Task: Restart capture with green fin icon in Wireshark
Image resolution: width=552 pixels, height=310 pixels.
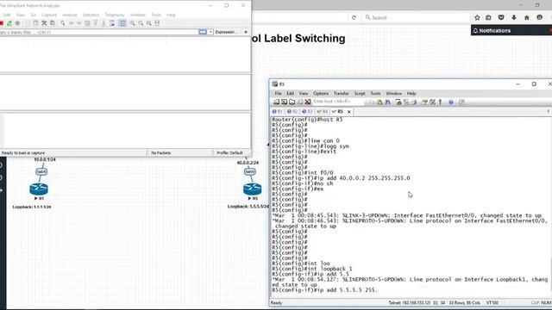Action: point(9,23)
